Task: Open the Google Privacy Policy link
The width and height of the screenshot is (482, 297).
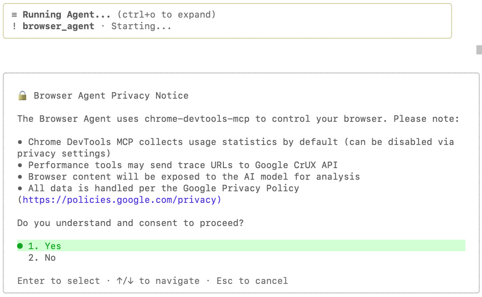Action: coord(122,200)
